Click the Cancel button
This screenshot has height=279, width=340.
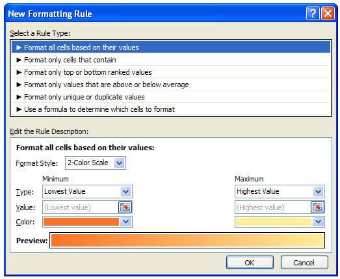(304, 263)
